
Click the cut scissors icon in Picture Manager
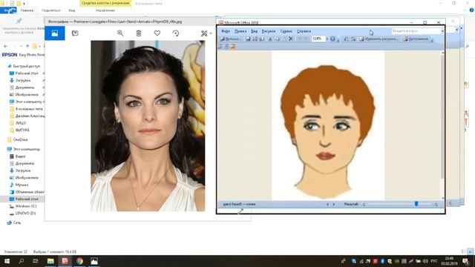(270, 39)
